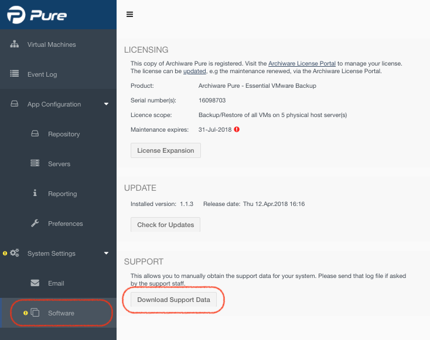Click Check for Updates button
Viewport: 430px width, 340px height.
coord(165,225)
